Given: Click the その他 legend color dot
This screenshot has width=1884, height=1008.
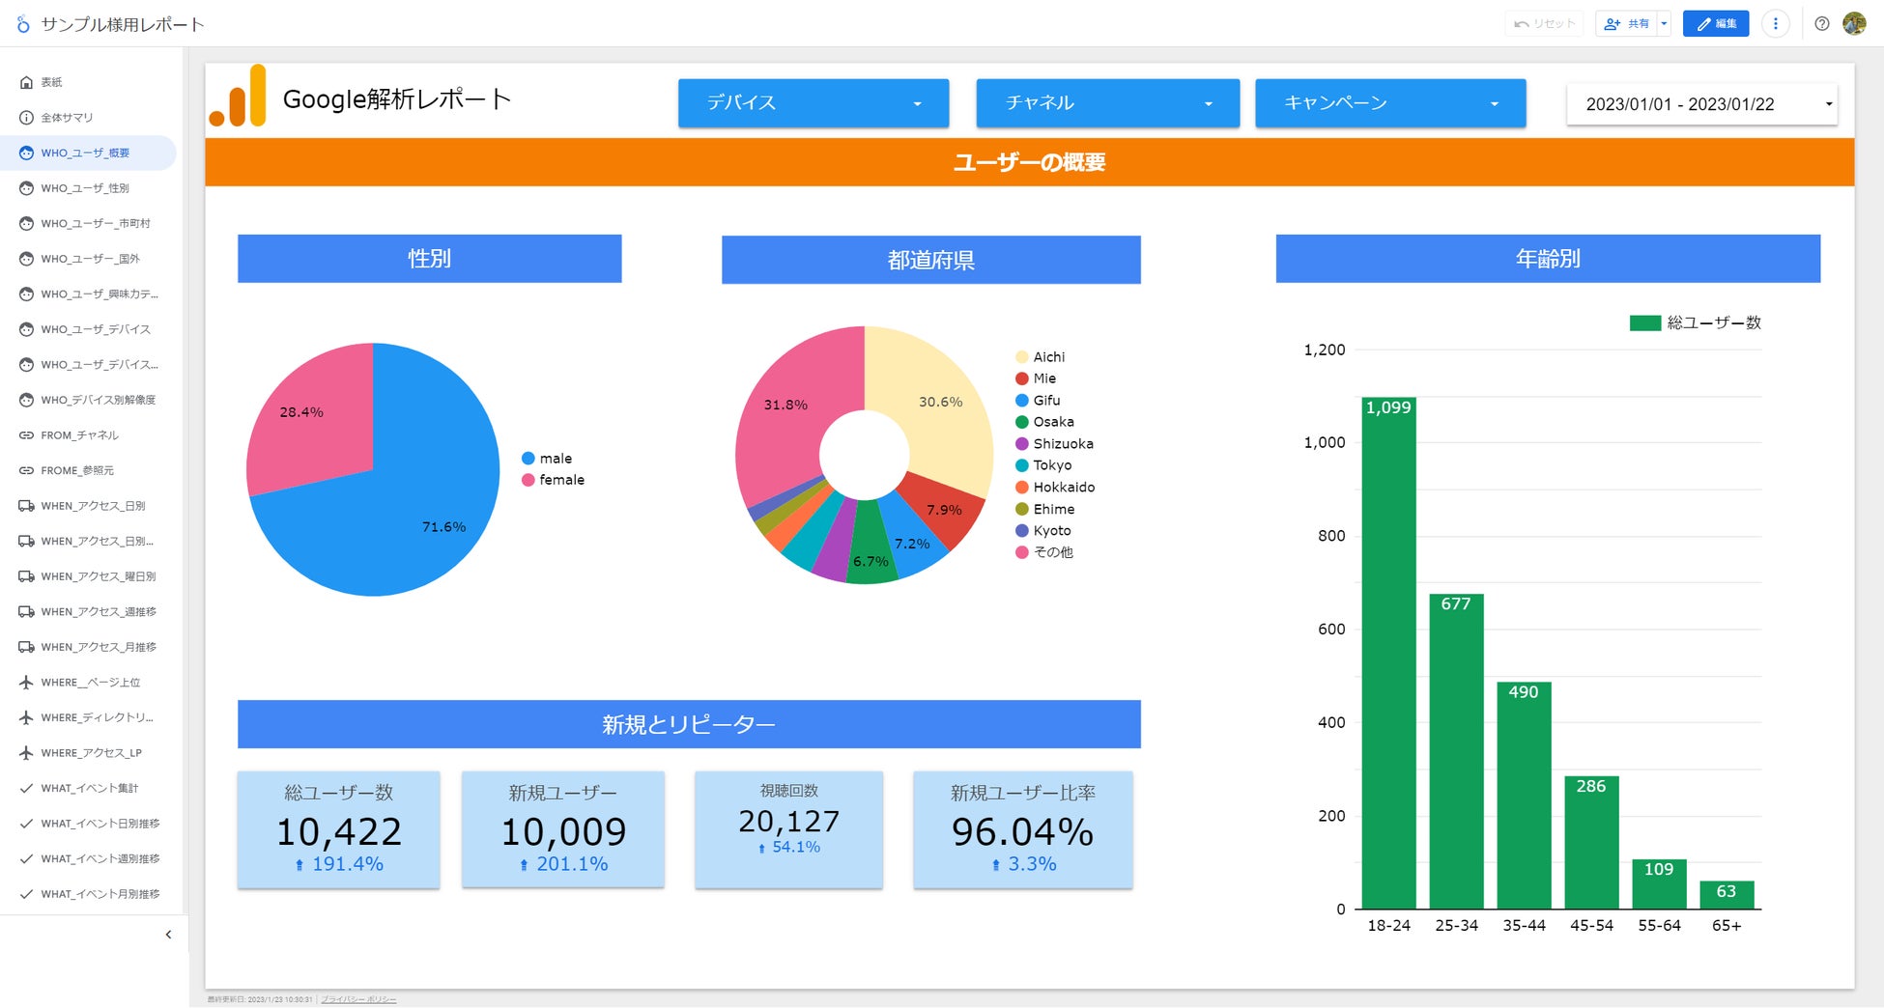Looking at the screenshot, I should [1022, 552].
